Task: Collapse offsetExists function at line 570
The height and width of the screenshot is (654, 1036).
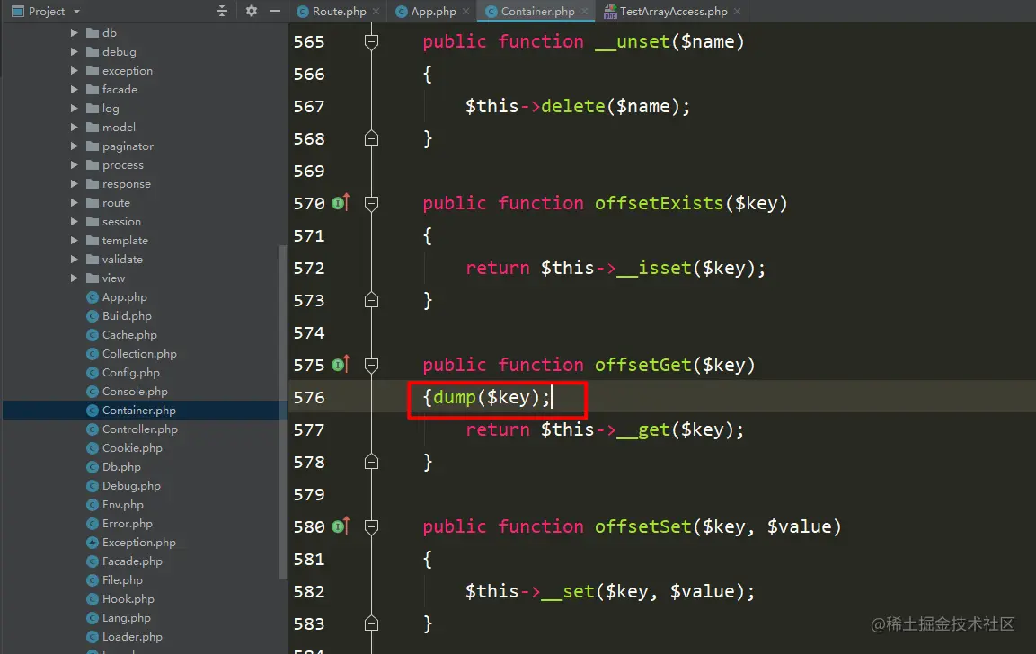Action: coord(371,204)
